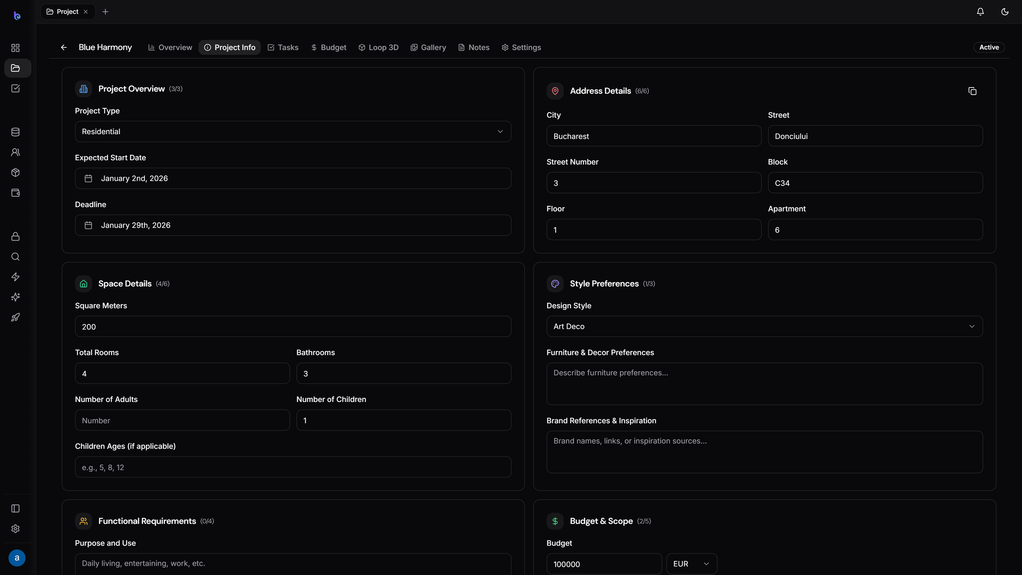Image resolution: width=1022 pixels, height=575 pixels.
Task: Toggle dark mode moon icon
Action: pos(1005,11)
